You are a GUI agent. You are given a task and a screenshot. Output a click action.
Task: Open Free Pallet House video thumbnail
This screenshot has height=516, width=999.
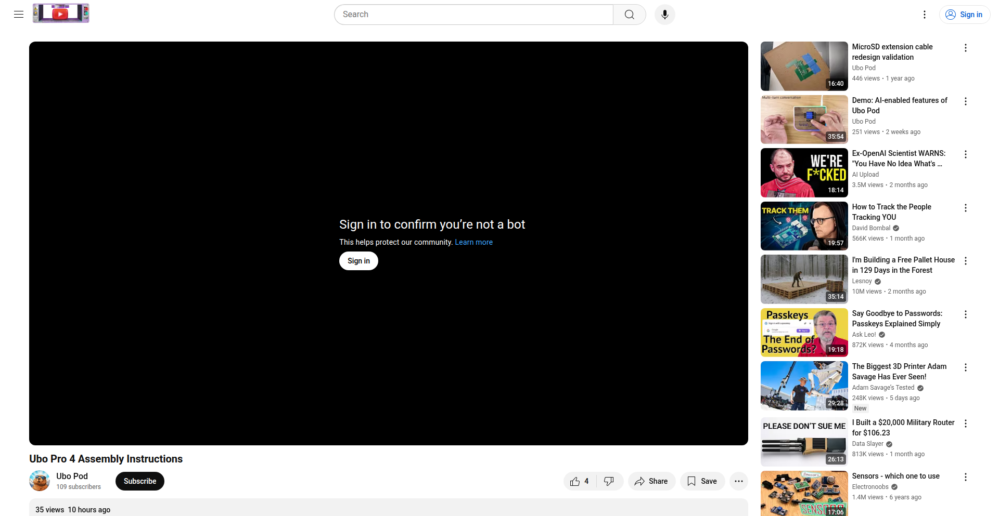804,279
